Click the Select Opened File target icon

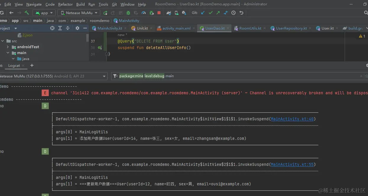[52, 28]
